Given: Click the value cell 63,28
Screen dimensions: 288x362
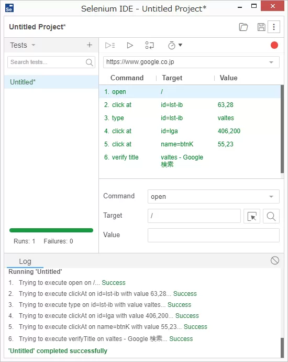Looking at the screenshot, I should point(225,105).
